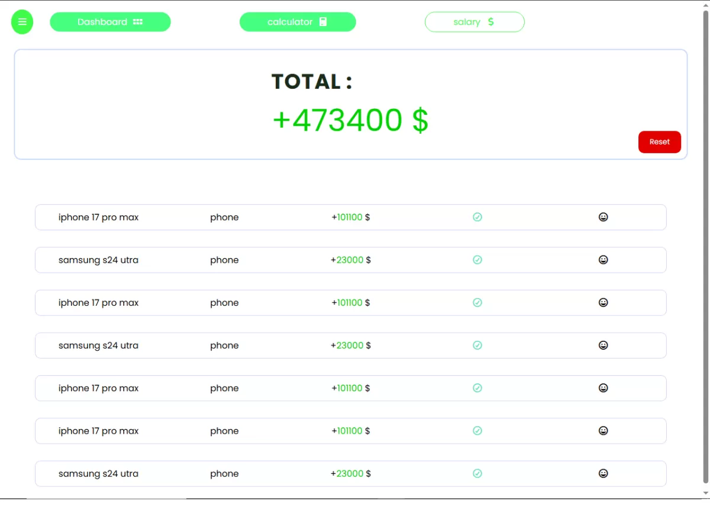This screenshot has width=710, height=510.
Task: Click the calculator icon in top bar
Action: [323, 22]
